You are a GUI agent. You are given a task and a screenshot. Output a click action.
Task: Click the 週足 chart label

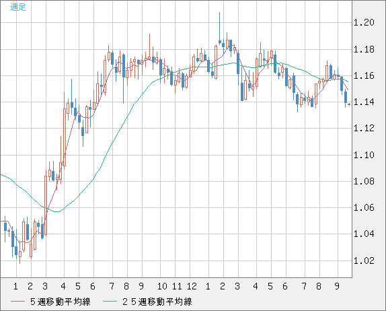(17, 7)
